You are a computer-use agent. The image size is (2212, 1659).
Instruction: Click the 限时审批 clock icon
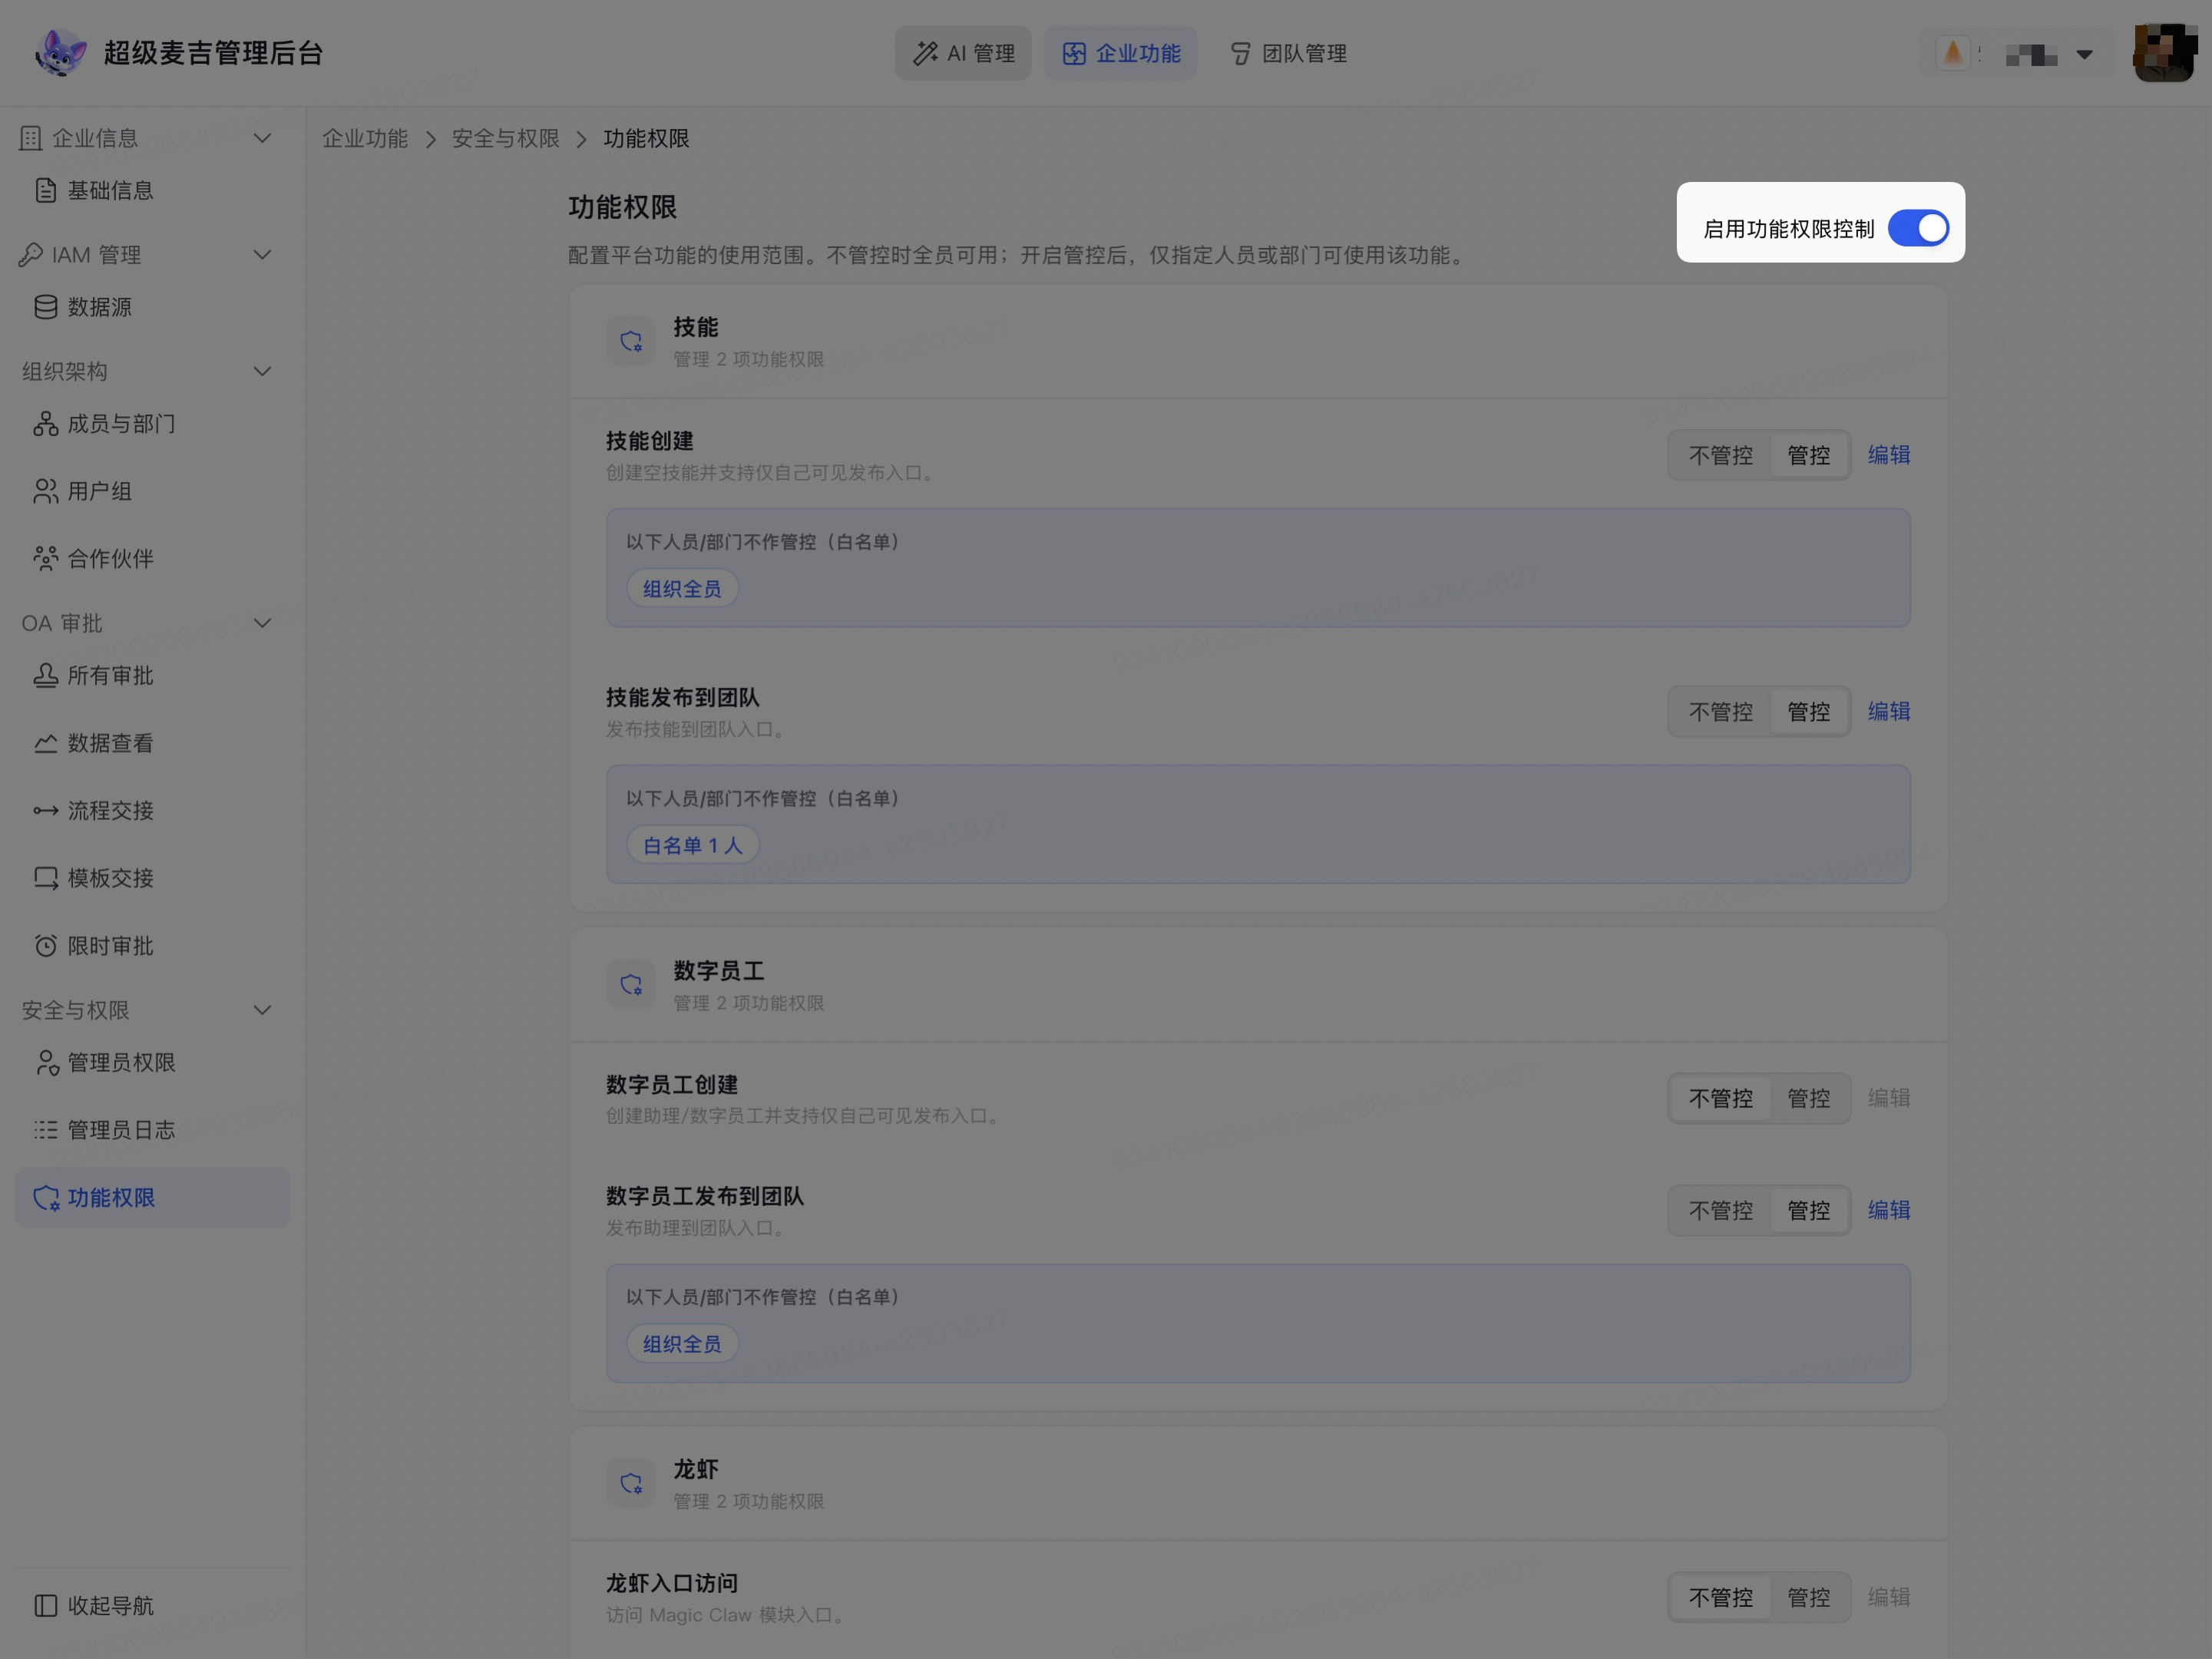pos(46,946)
